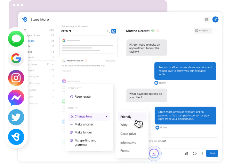Open the conversation three-dot options menu
Screen dimensions: 225x166
pyautogui.click(x=216, y=31)
